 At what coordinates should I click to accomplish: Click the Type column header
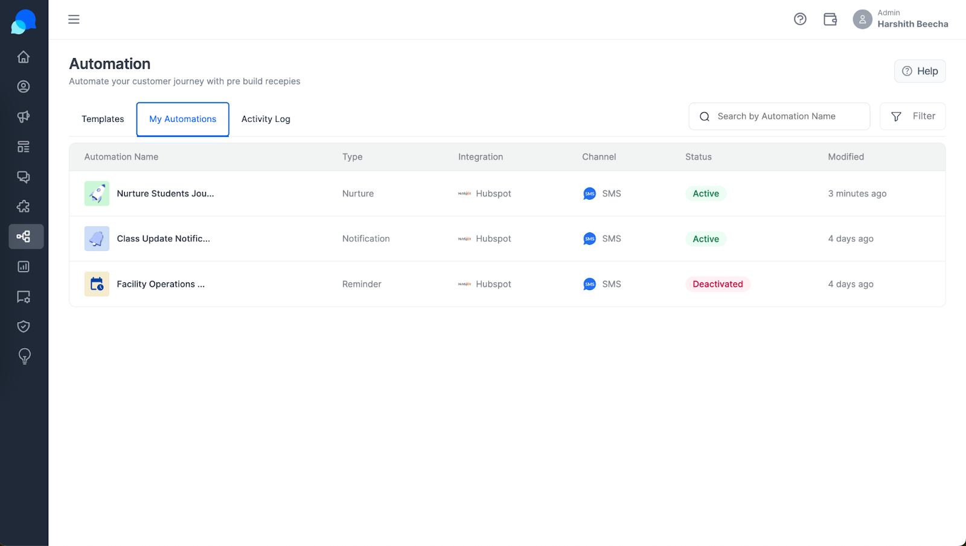(353, 157)
